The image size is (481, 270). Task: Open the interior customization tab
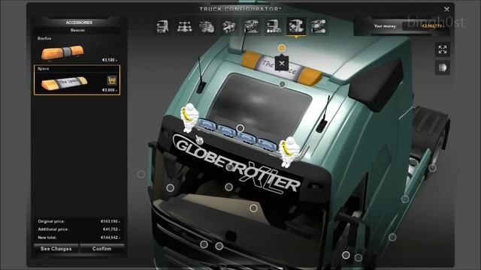click(251, 27)
